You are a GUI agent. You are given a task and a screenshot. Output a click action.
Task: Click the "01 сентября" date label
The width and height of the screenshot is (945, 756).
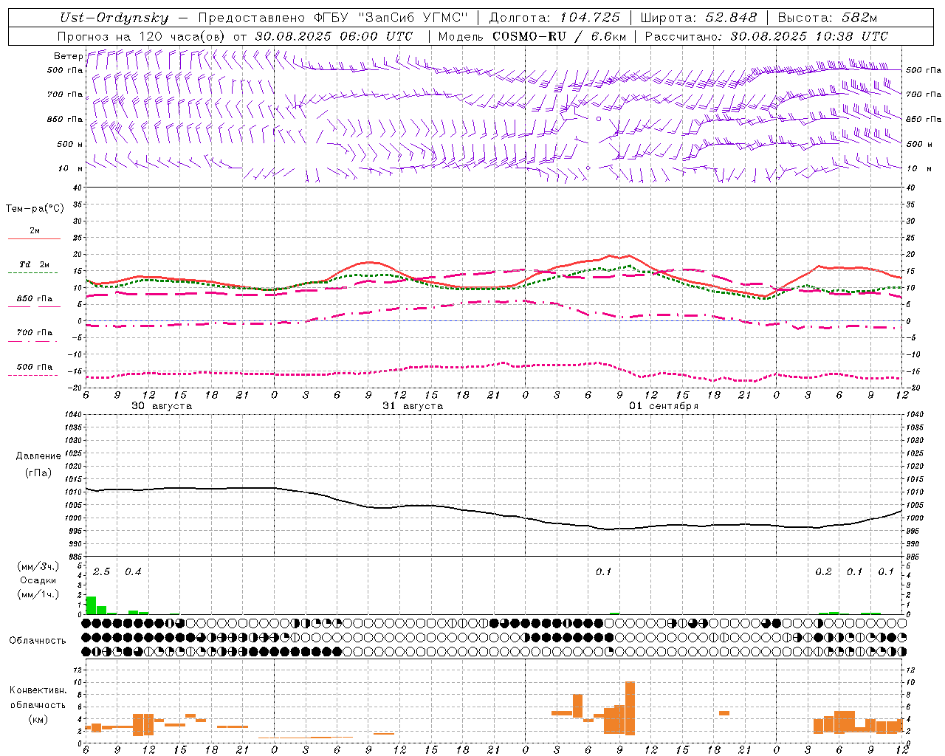(664, 406)
